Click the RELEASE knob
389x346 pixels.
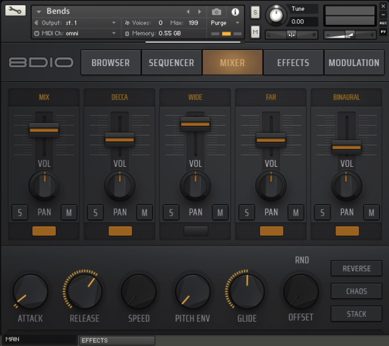pos(84,291)
